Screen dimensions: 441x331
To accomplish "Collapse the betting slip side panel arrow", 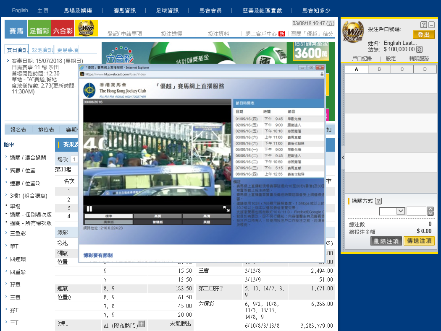I will pyautogui.click(x=343, y=157).
